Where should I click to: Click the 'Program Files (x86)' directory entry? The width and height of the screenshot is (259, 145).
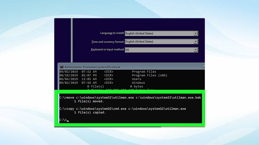click(149, 75)
